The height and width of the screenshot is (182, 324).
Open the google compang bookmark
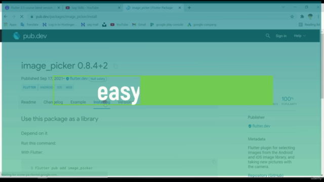(x=202, y=25)
